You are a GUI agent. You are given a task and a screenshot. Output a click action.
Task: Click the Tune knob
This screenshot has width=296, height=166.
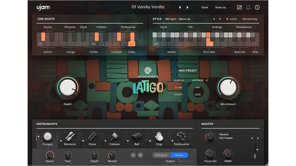(x=68, y=155)
